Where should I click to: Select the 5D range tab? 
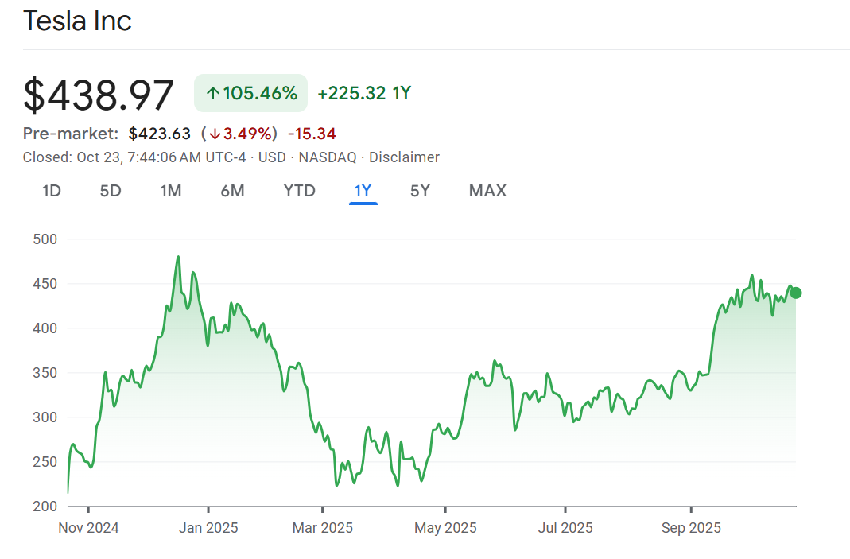click(x=111, y=191)
